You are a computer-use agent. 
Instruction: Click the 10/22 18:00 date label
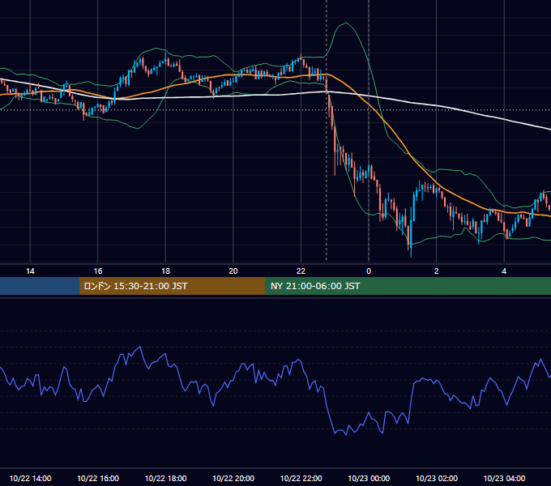(165, 478)
